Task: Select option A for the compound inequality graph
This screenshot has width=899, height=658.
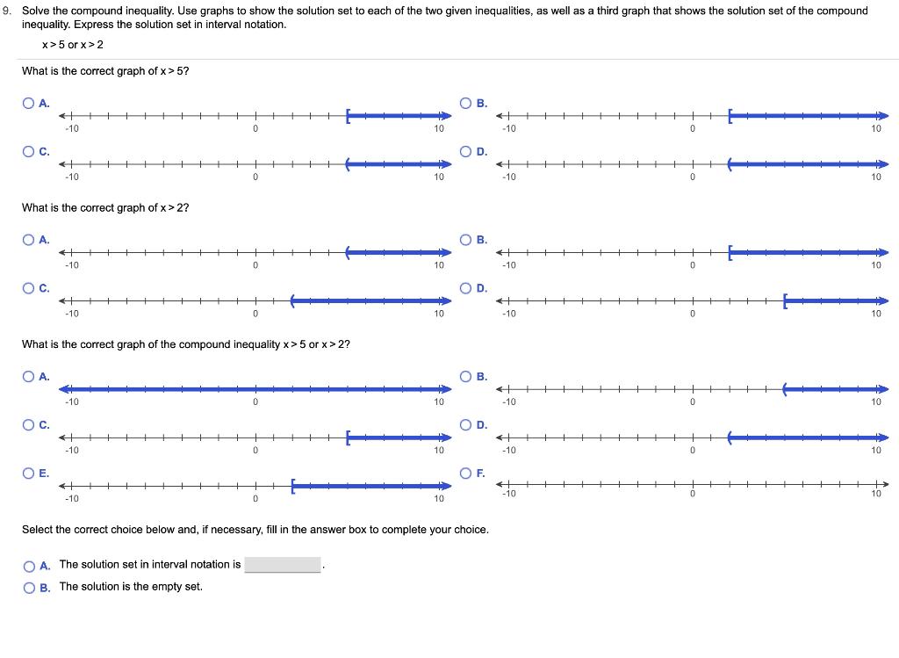Action: coord(27,375)
